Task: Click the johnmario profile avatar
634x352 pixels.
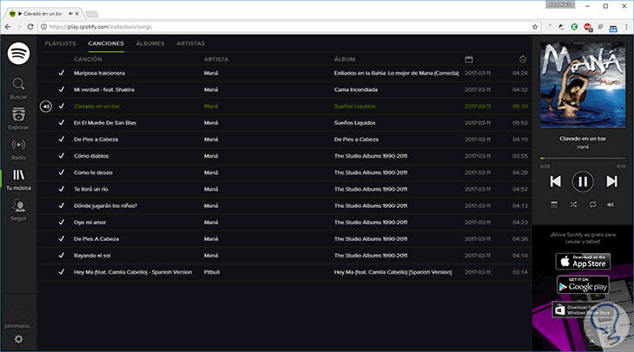Action: pyautogui.click(x=18, y=312)
